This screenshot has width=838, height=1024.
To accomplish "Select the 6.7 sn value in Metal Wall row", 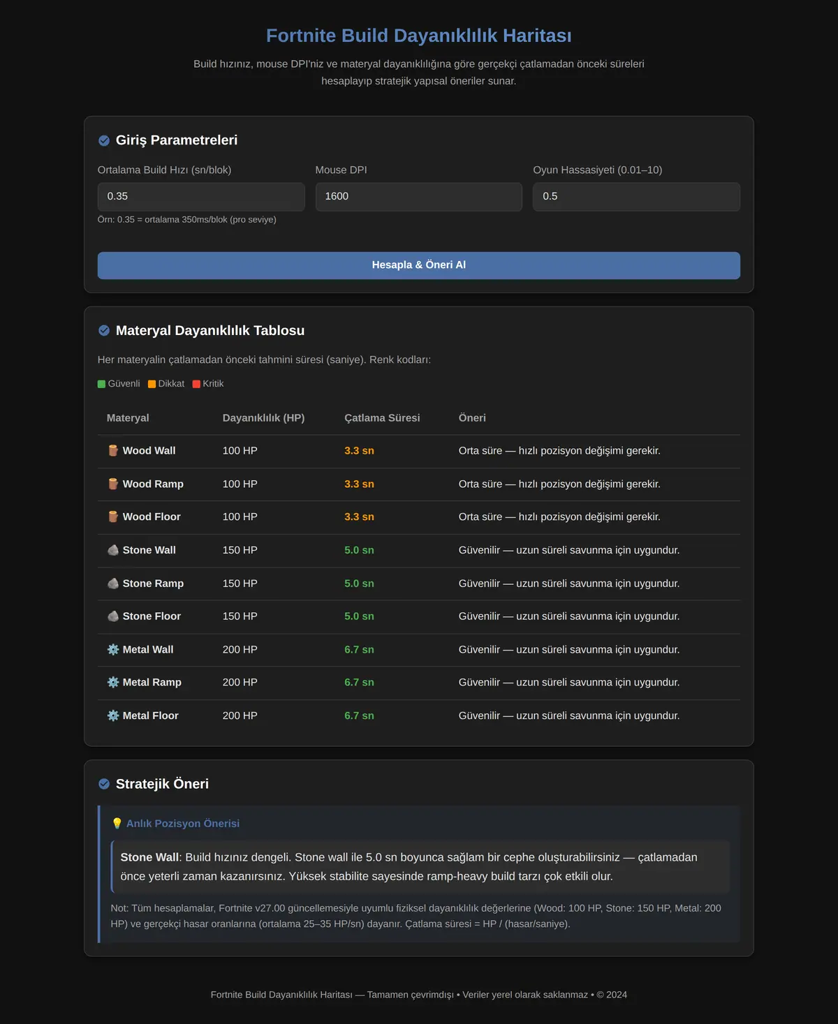I will [359, 649].
